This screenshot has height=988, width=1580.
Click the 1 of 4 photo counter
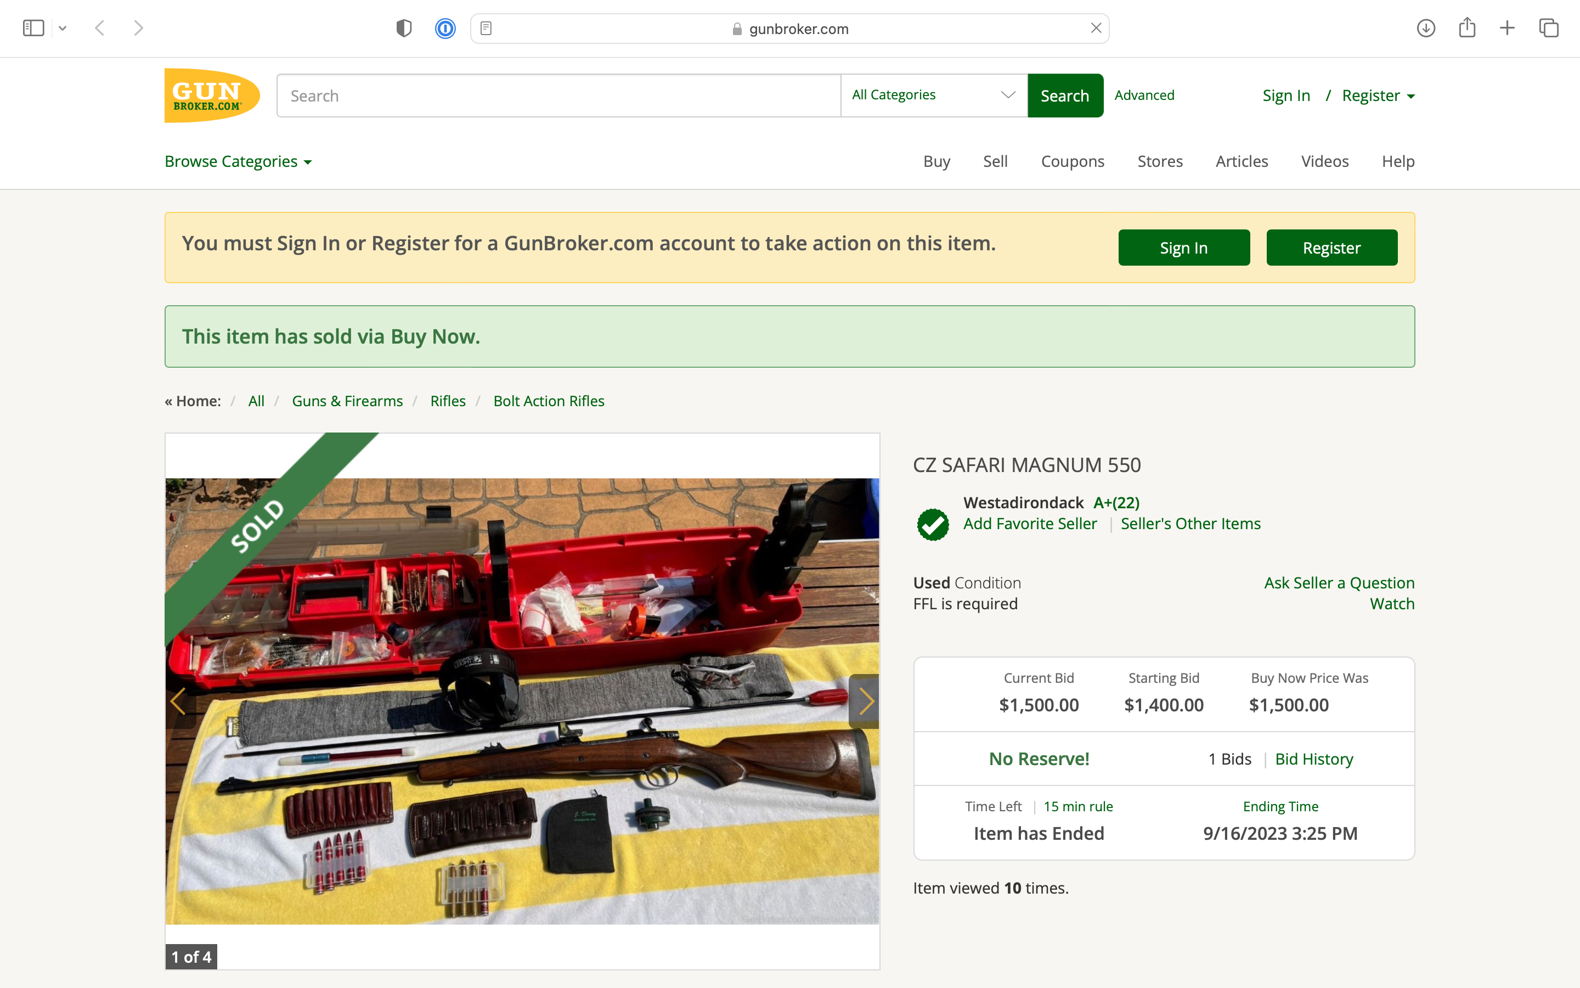point(191,957)
